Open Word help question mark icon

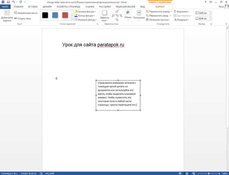tap(205, 2)
